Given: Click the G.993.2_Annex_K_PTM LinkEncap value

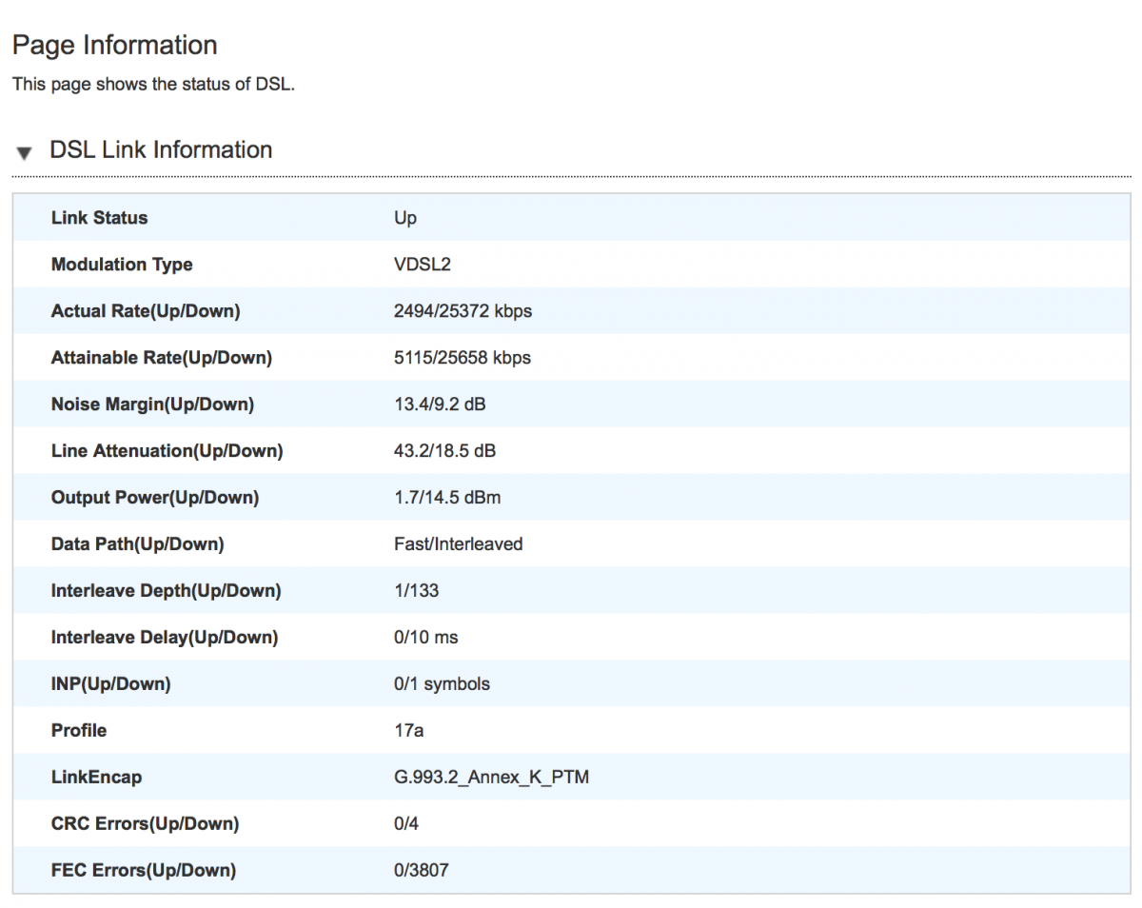Looking at the screenshot, I should point(491,778).
